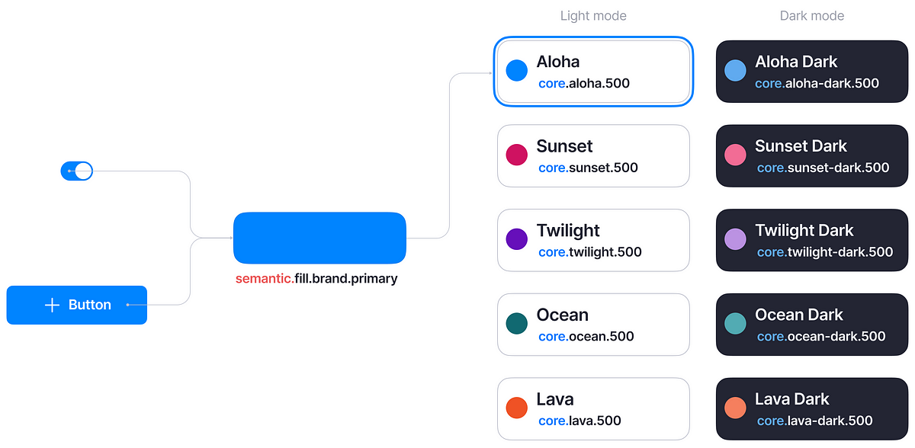Click the core.lava-dark.500 token text
The width and height of the screenshot is (915, 448).
(814, 421)
